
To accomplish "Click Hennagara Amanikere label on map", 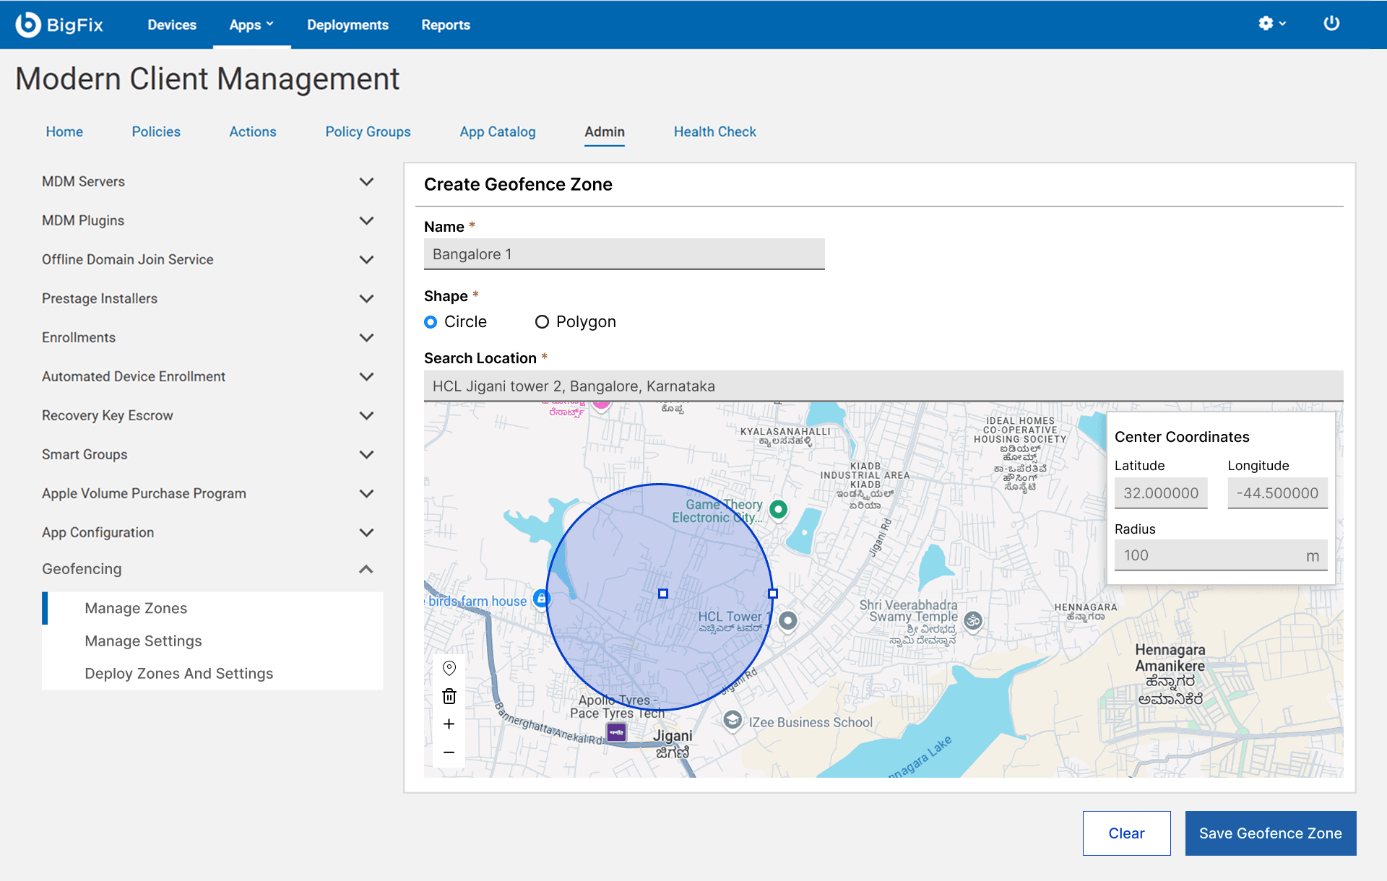I will 1170,674.
